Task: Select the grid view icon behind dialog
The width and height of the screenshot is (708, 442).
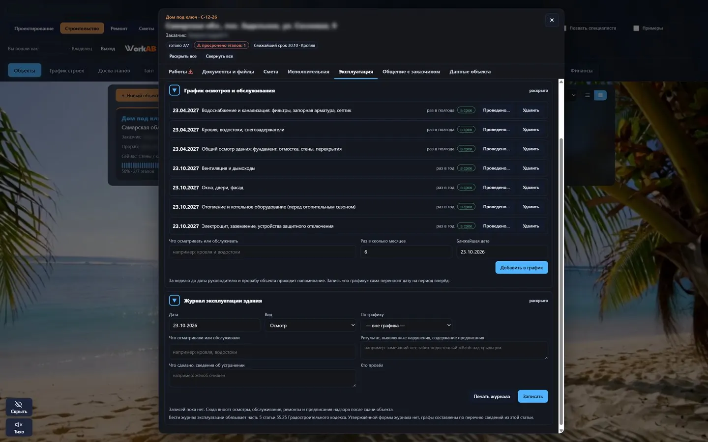Action: coord(600,95)
